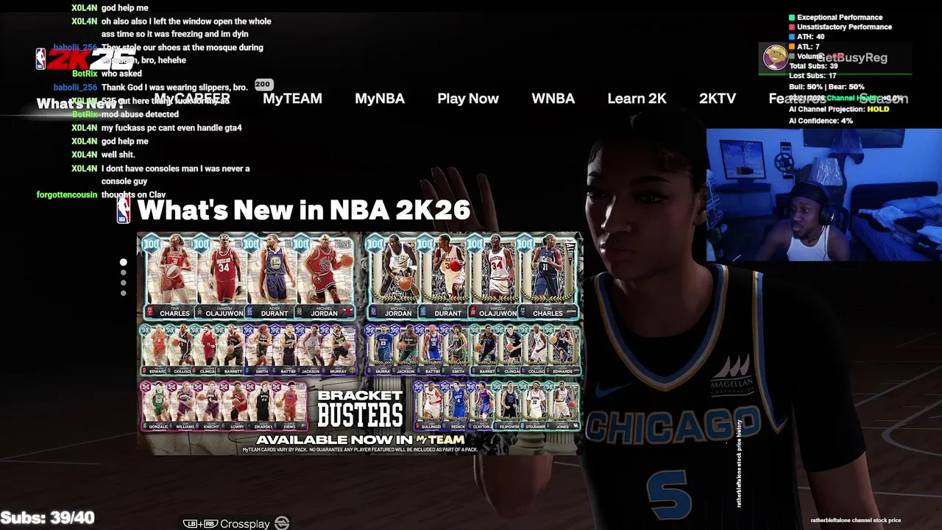Open the What's New tab
The height and width of the screenshot is (530, 942).
[80, 104]
